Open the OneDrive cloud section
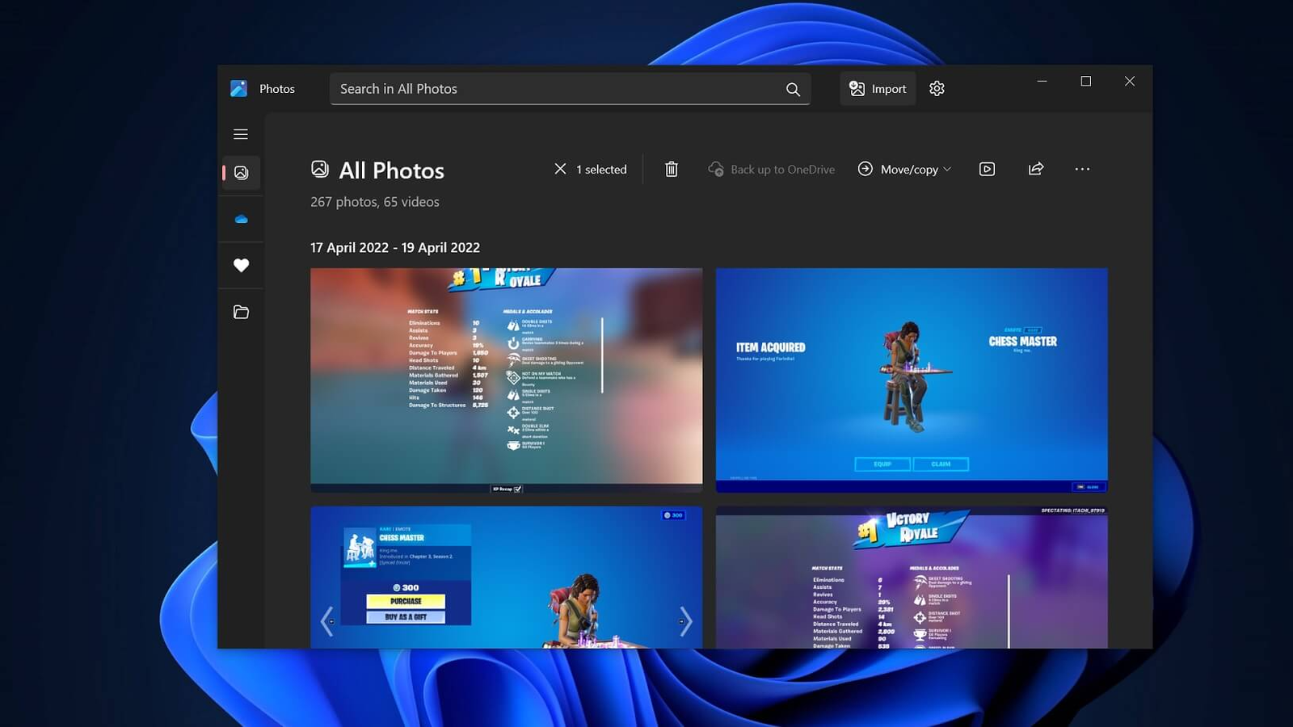The height and width of the screenshot is (727, 1293). coord(241,219)
